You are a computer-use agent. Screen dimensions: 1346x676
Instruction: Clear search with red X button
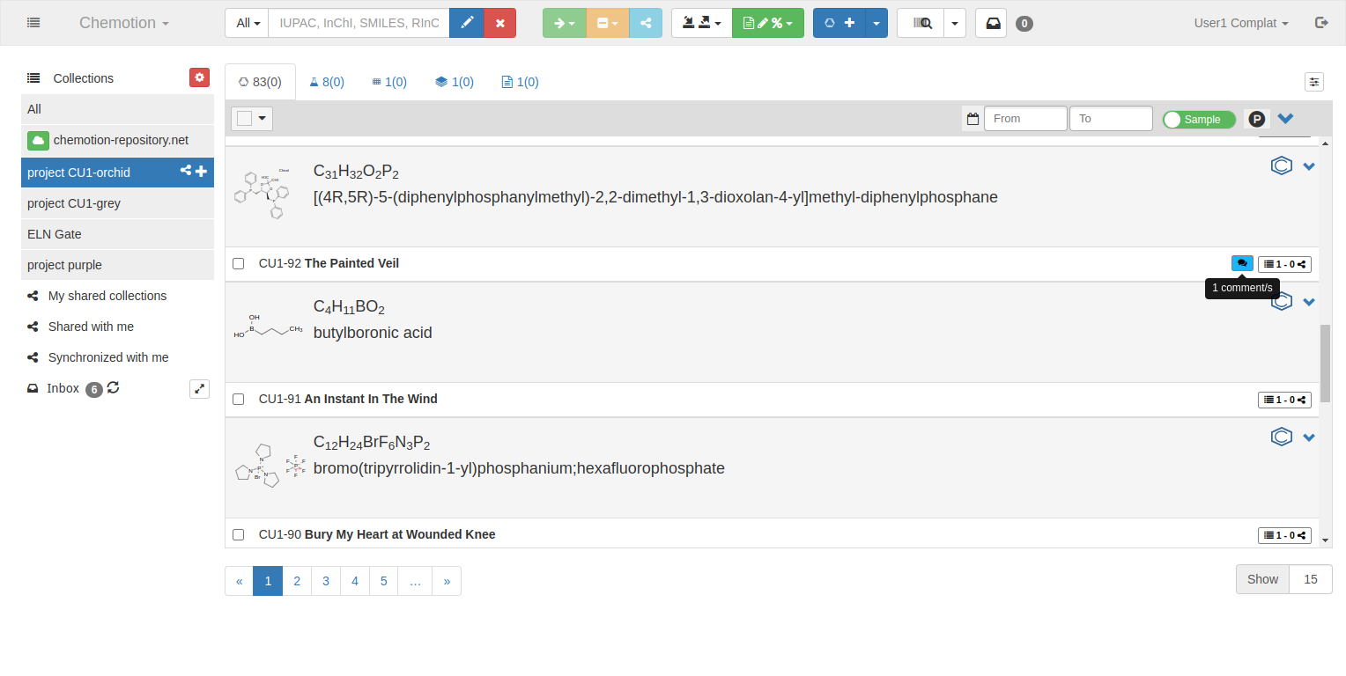click(x=500, y=23)
